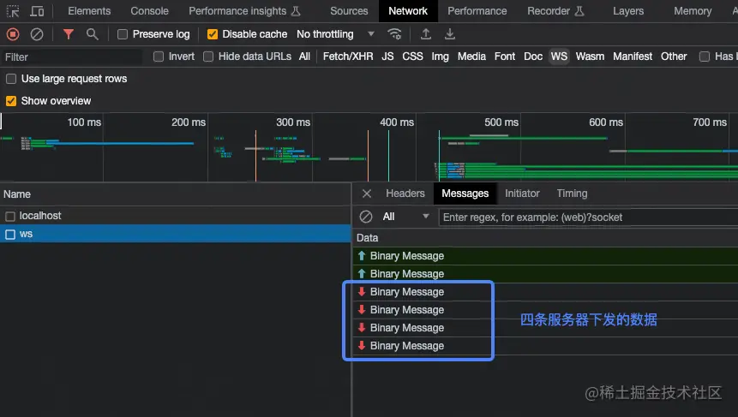Image resolution: width=738 pixels, height=417 pixels.
Task: Toggle the device toolbar icon
Action: pos(37,11)
